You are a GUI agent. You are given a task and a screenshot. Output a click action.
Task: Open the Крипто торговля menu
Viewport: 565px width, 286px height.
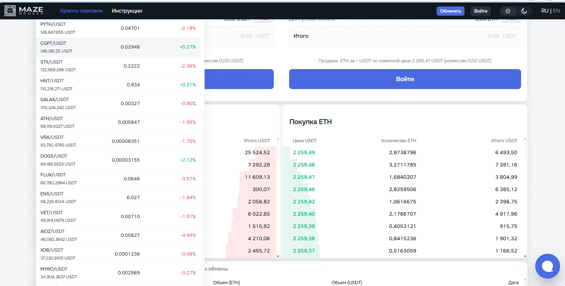[81, 11]
